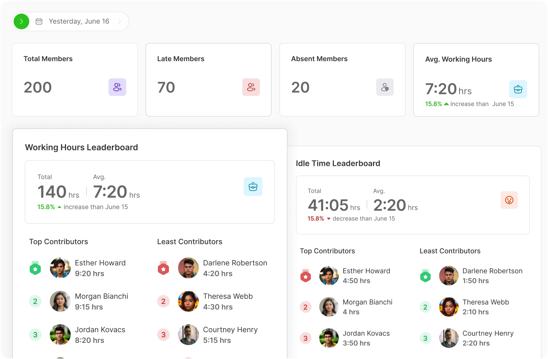
Task: Select 'Courtney Henry' with 2:20 hrs idle
Action: (x=488, y=333)
